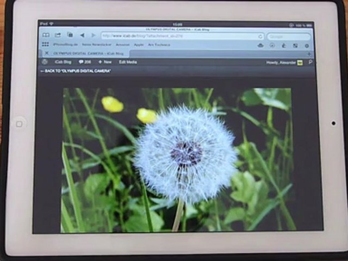Open the iCab Blog admin menu
This screenshot has width=348, height=261.
tap(63, 62)
